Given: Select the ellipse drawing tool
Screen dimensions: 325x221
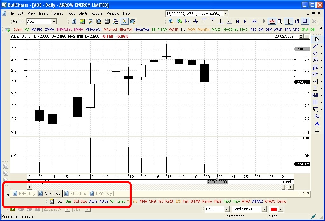Looking at the screenshot, I should [x=315, y=53].
